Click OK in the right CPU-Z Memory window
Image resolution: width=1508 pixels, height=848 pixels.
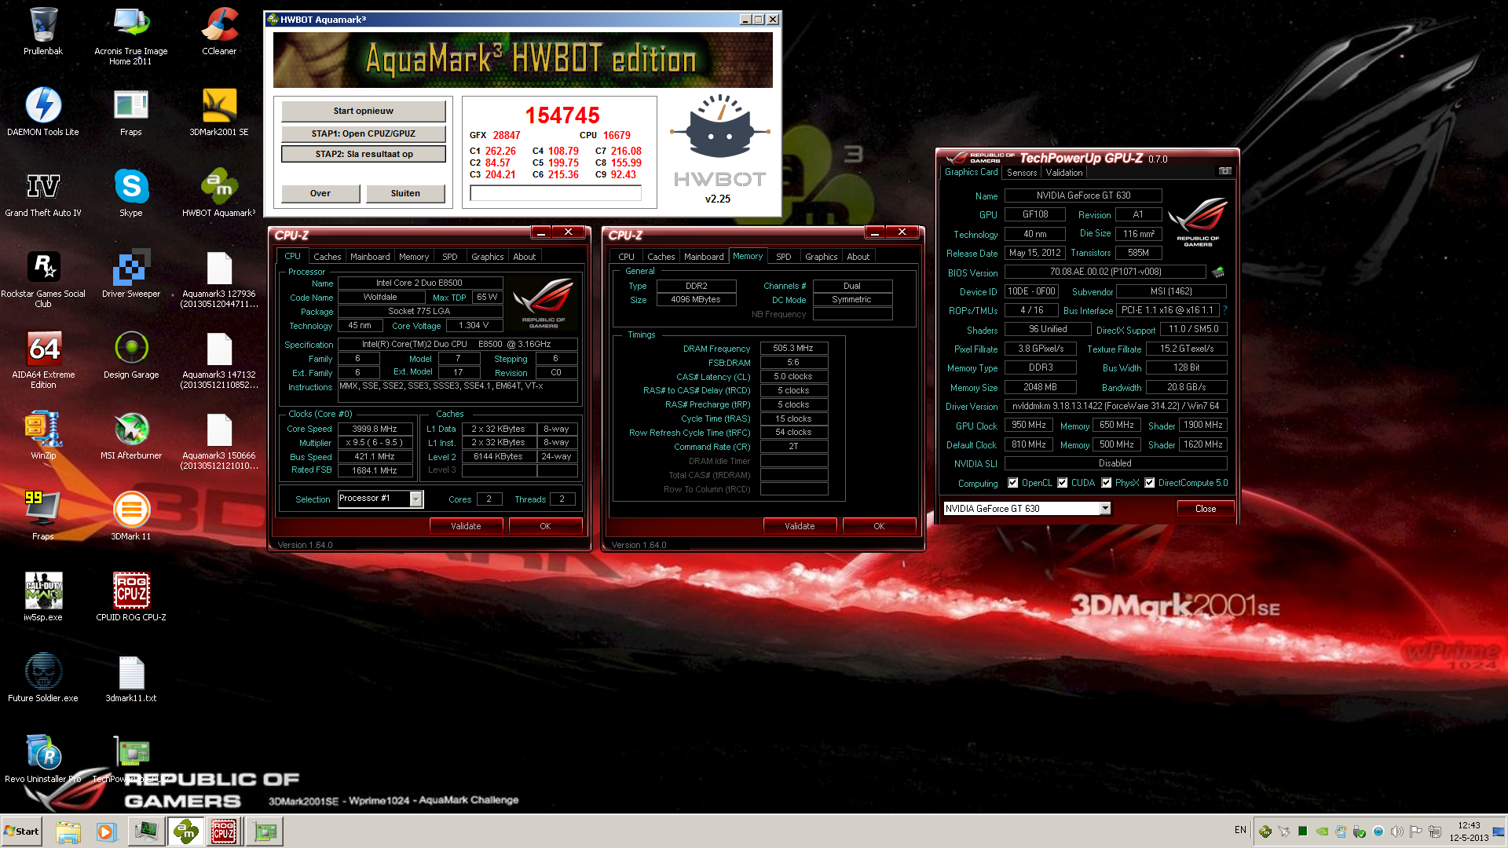879,526
